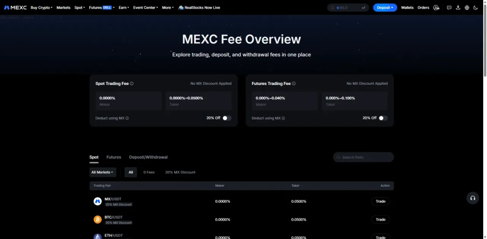Click the magnifier icon in Search Pairs box
Image resolution: width=487 pixels, height=239 pixels.
(x=338, y=157)
